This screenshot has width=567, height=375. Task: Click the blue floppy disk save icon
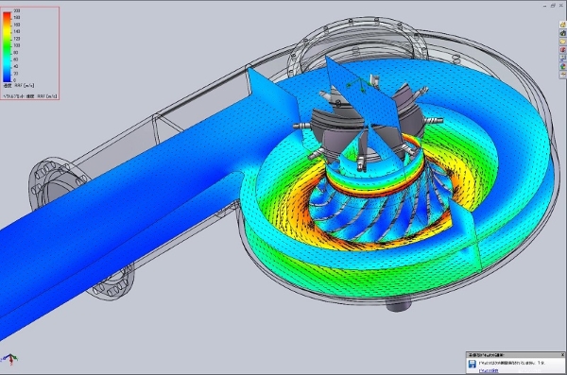[x=472, y=364]
